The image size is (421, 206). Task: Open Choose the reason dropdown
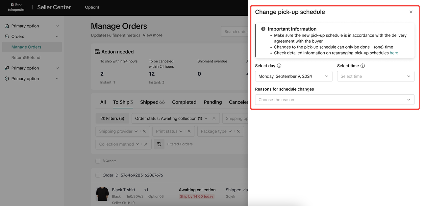[x=334, y=100]
